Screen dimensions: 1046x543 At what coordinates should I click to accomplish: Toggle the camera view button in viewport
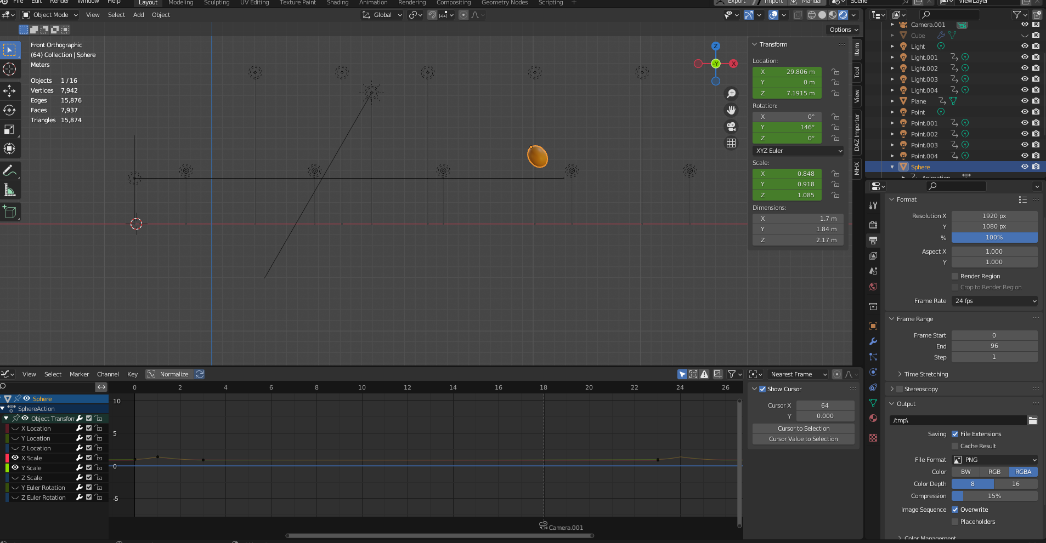tap(731, 127)
